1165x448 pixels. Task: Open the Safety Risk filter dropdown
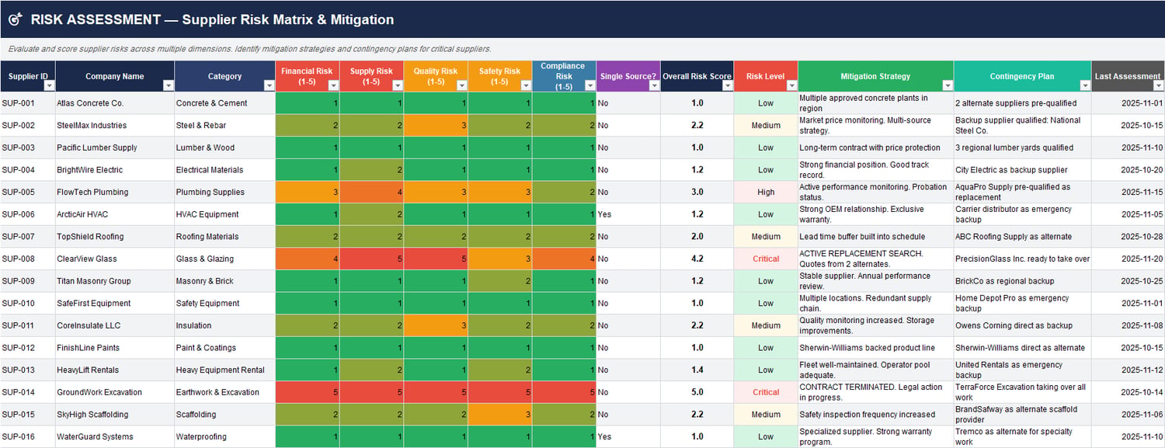(x=526, y=85)
